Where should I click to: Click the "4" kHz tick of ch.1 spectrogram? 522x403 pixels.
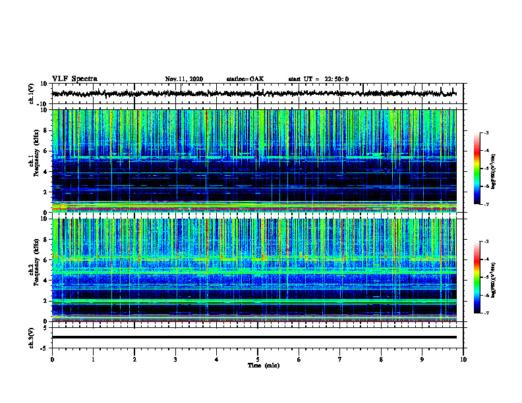pyautogui.click(x=45, y=172)
